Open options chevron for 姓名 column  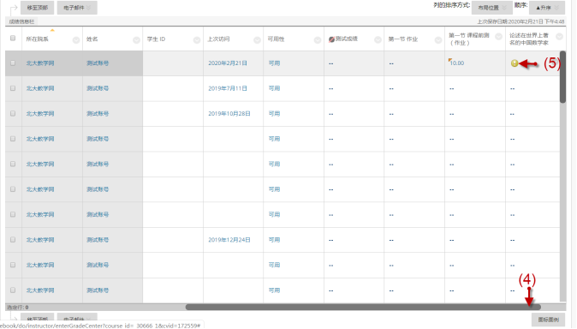tap(136, 40)
